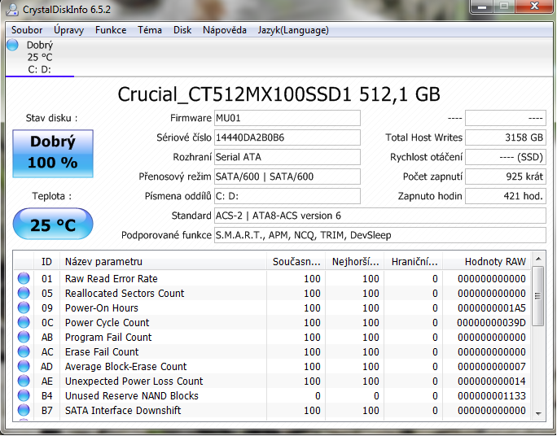This screenshot has width=557, height=436.
Task: Open the Jazyk(Language) menu
Action: tap(293, 30)
